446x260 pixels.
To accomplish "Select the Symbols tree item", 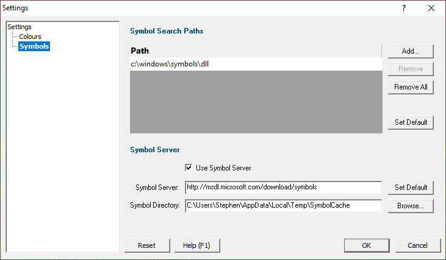I will point(34,46).
